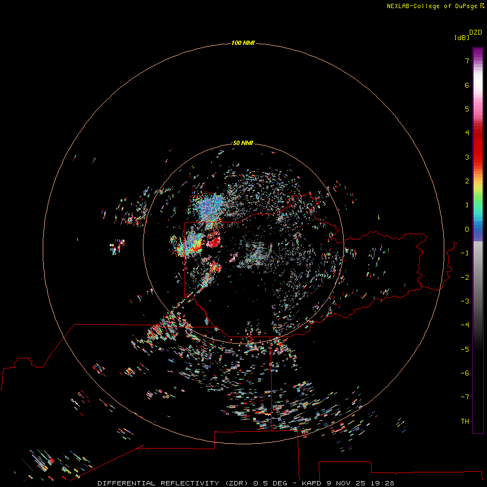Click the -3 value on colorbar
The image size is (487, 487).
[465, 301]
